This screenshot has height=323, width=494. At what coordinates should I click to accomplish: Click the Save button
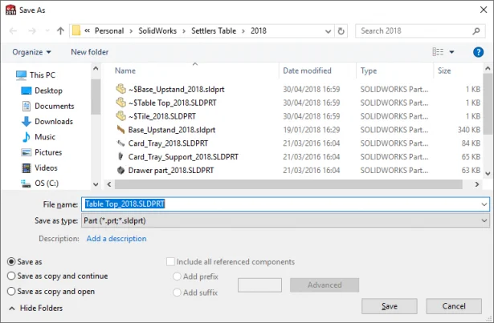tap(389, 306)
